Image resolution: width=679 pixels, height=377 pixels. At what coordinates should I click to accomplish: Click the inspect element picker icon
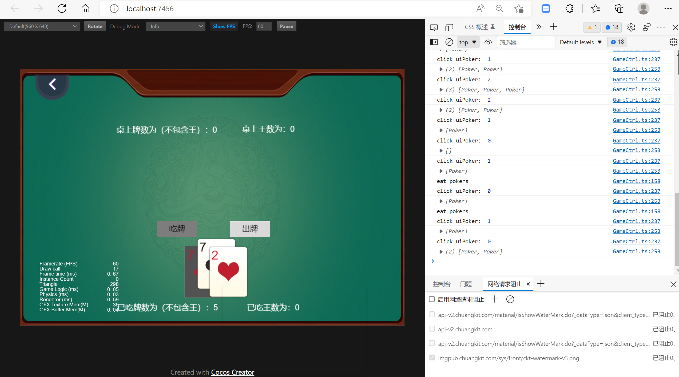434,27
